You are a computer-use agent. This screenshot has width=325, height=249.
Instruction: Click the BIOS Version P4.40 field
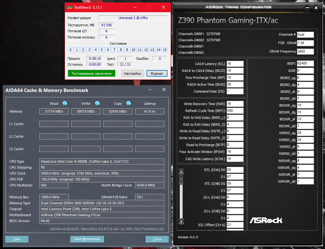pyautogui.click(x=102, y=221)
